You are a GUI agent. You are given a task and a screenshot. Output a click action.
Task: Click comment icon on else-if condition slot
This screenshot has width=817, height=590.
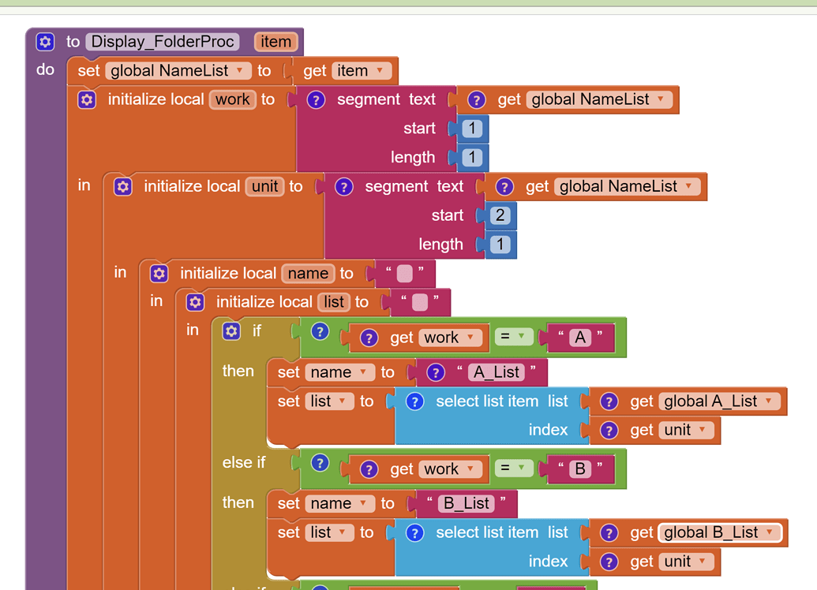320,463
